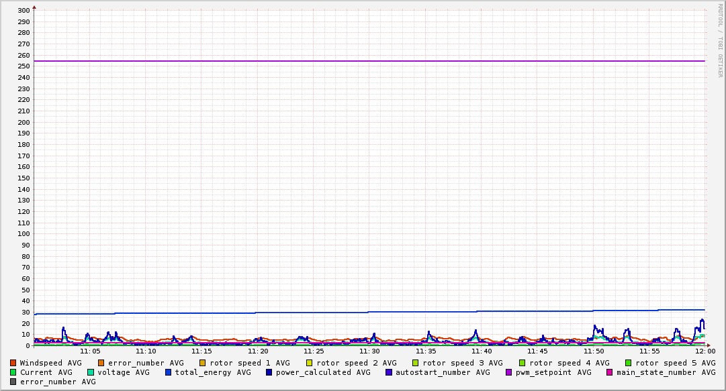
Task: Click the 11:05 time axis label
Action: 90,351
